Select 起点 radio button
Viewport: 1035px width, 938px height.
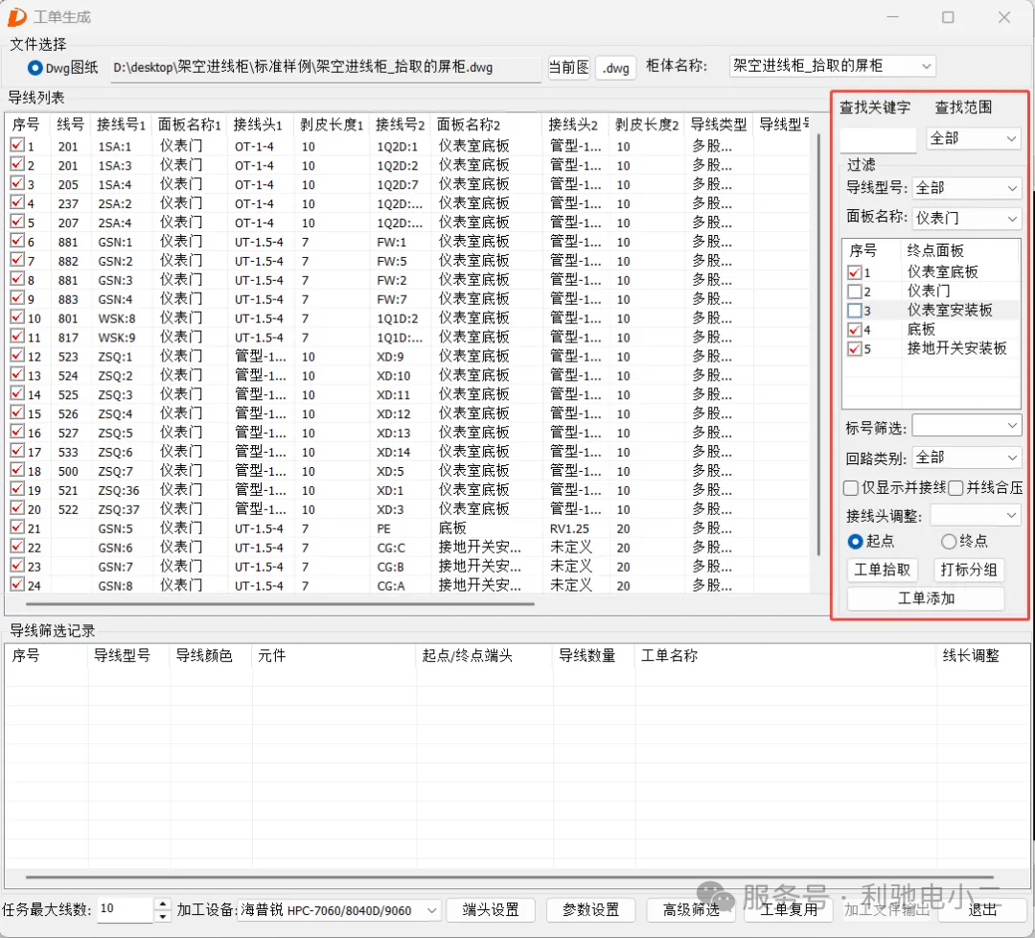click(x=855, y=542)
